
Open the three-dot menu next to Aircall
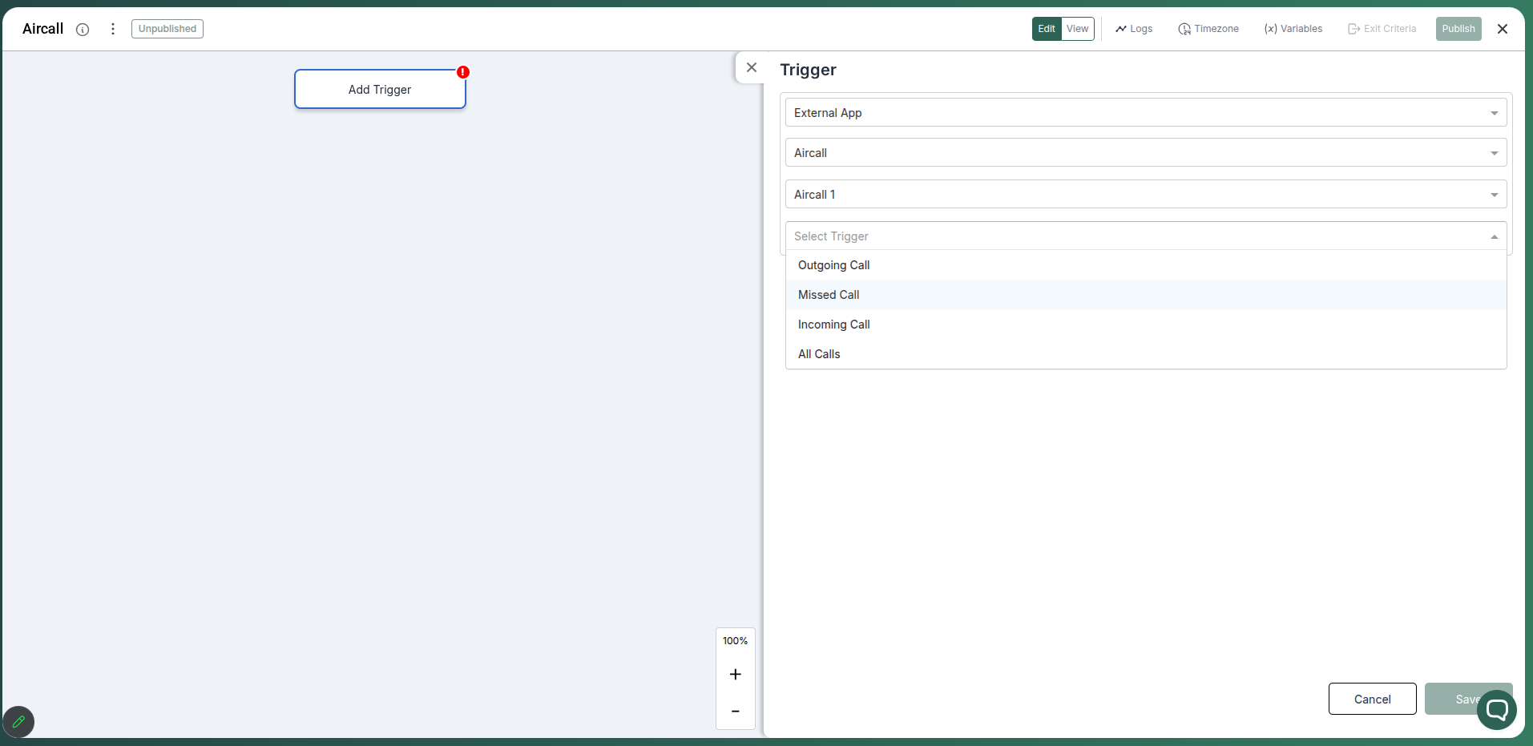click(x=112, y=29)
